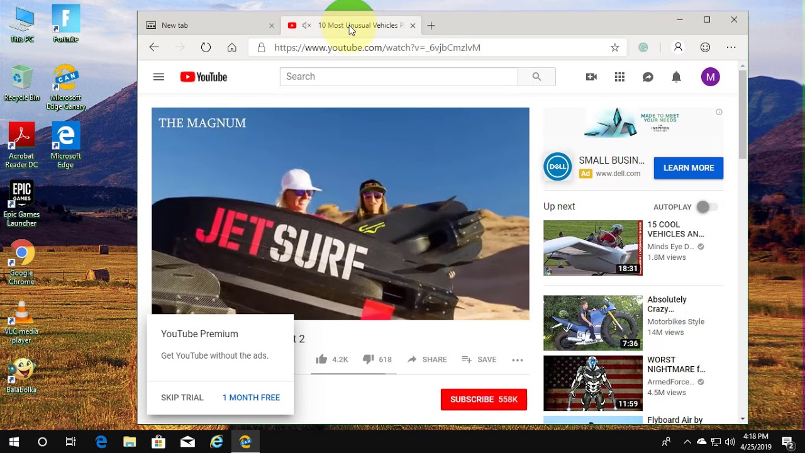
Task: Open the Edge profile icon
Action: (678, 47)
